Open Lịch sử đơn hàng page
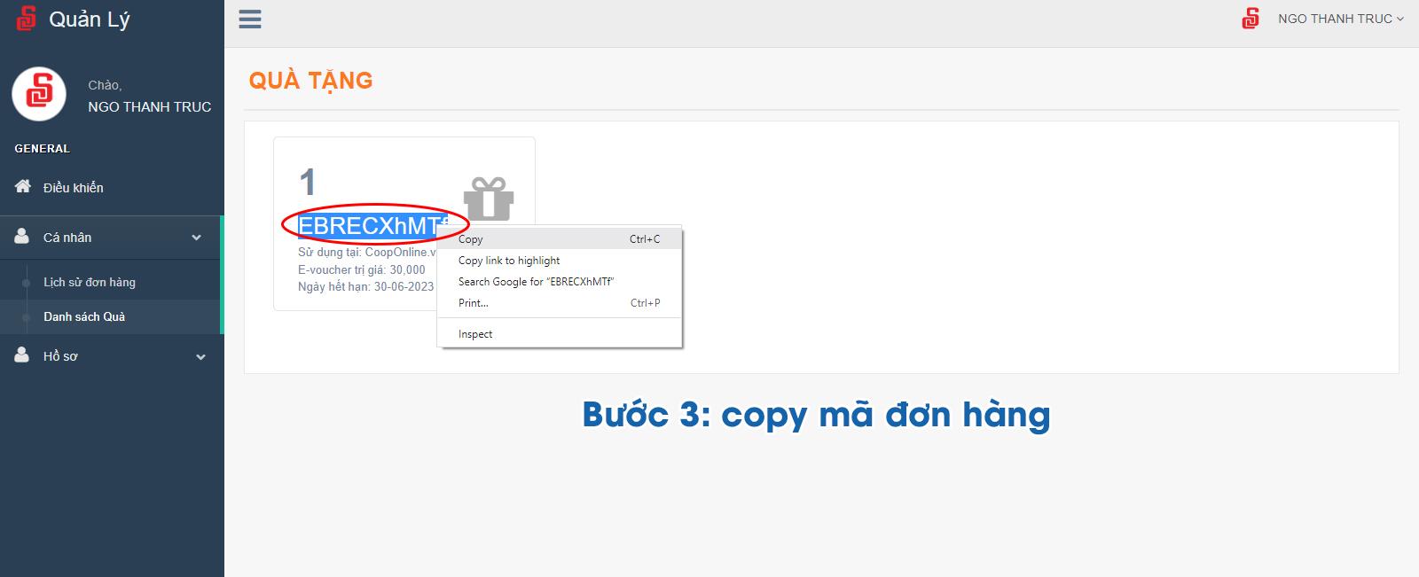The image size is (1419, 577). coord(90,282)
